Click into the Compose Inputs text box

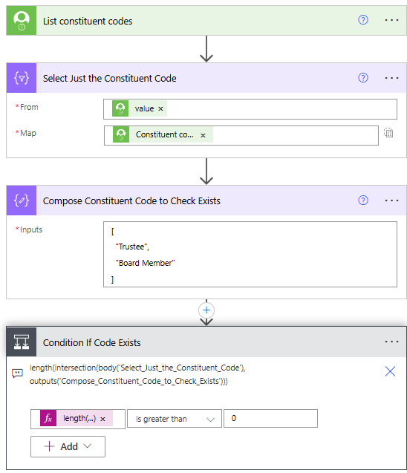pos(250,254)
